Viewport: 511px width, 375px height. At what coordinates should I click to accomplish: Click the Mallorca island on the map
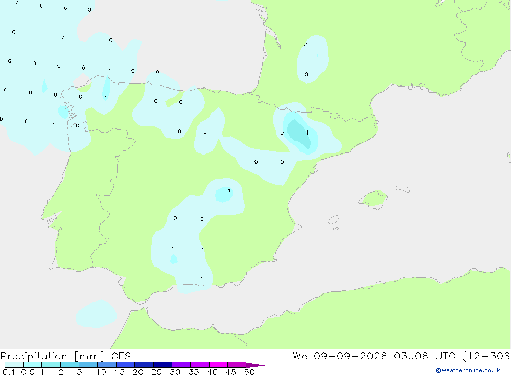[x=373, y=199]
